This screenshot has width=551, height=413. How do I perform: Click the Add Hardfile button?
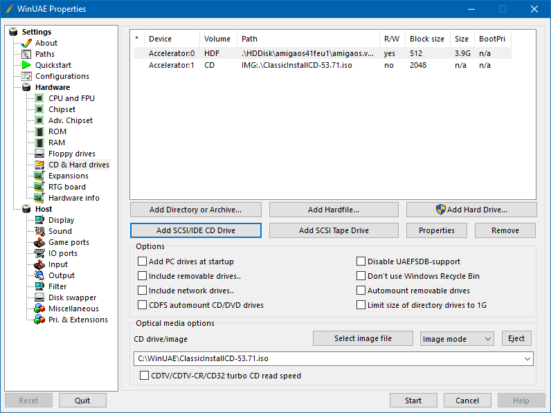point(334,210)
